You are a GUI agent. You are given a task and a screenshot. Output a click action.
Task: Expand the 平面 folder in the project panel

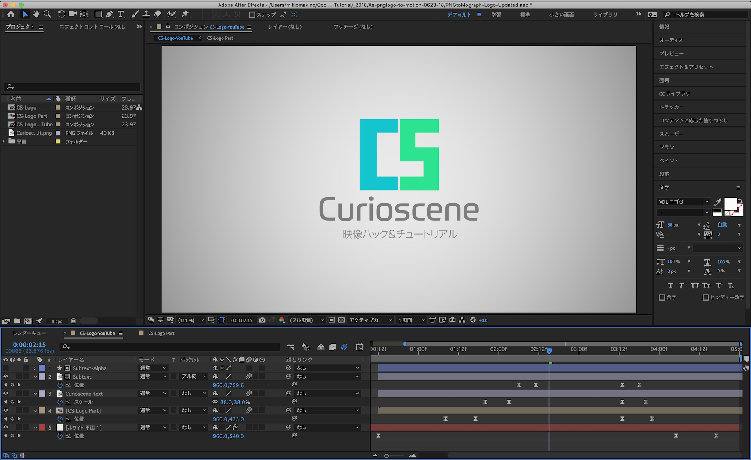pos(4,141)
